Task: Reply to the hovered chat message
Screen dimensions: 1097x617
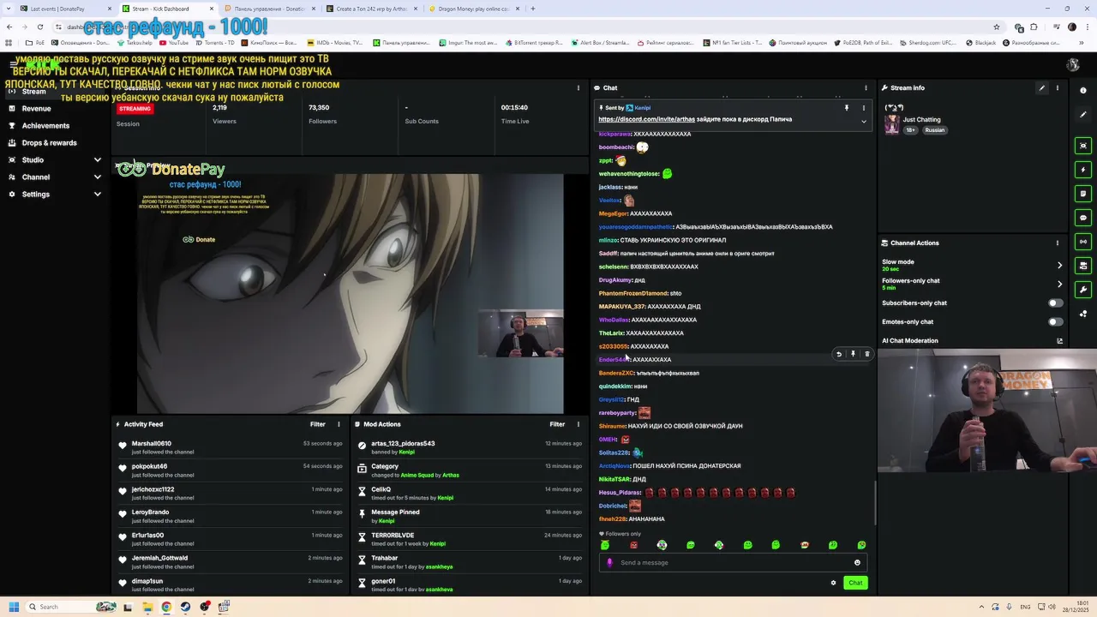Action: [x=839, y=354]
